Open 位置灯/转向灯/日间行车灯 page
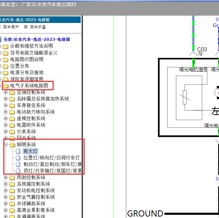 (51, 158)
